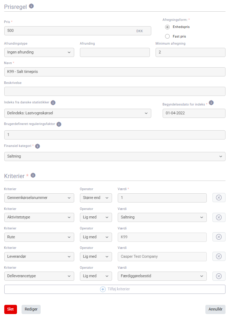The height and width of the screenshot is (319, 228).
Task: Open the Rute criteria dropdown
Action: [39, 237]
